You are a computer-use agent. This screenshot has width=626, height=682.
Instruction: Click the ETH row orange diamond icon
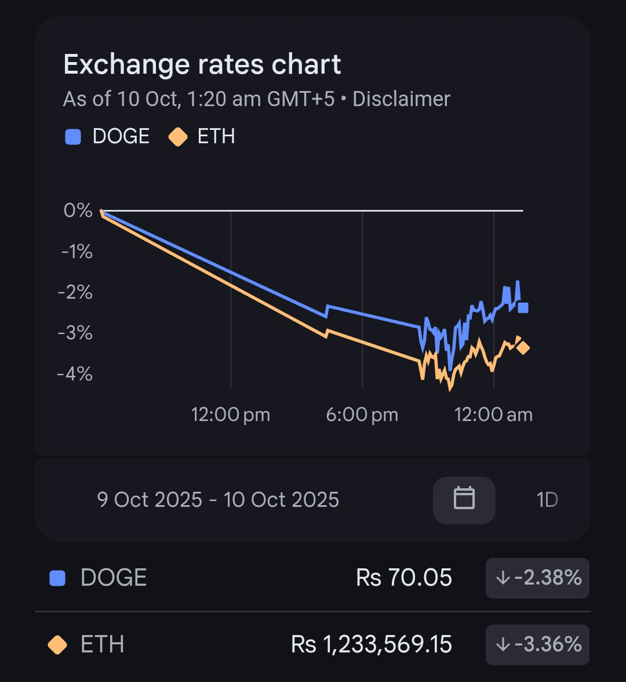pos(57,644)
